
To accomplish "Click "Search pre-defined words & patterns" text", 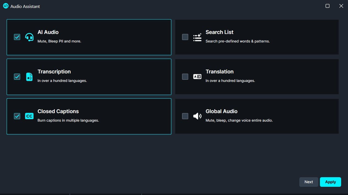I will tap(237, 41).
